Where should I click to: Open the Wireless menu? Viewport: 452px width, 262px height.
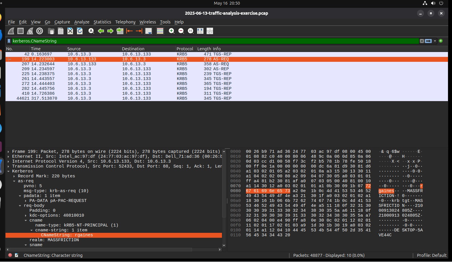point(148,22)
